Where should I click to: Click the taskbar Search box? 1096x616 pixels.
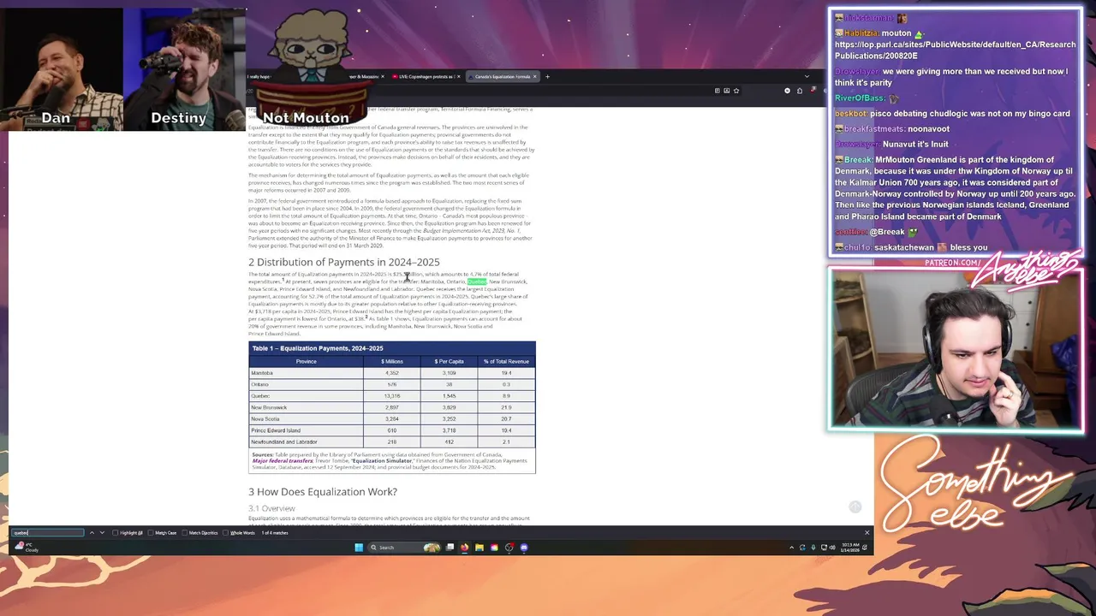coord(405,548)
